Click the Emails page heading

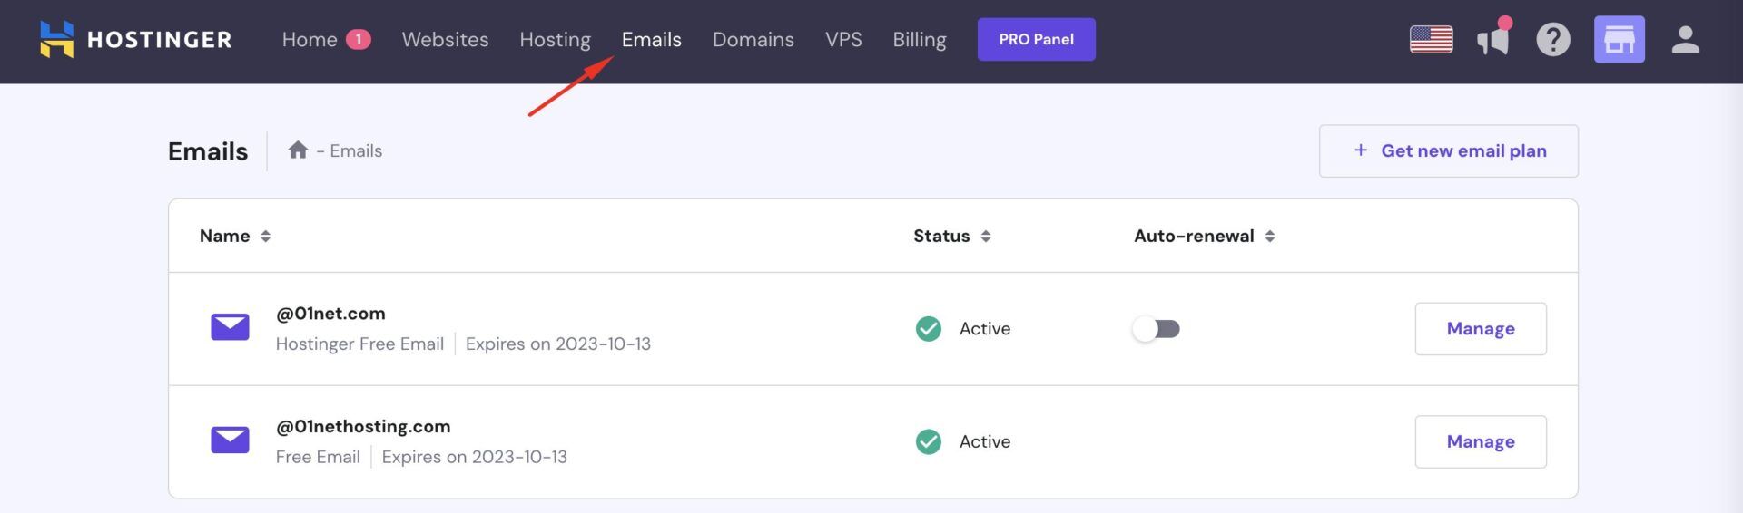click(x=208, y=150)
